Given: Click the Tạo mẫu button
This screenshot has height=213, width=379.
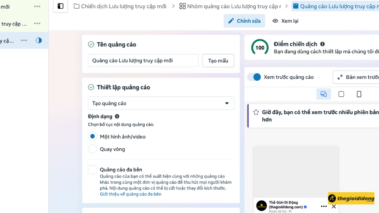Looking at the screenshot, I should pyautogui.click(x=218, y=61).
